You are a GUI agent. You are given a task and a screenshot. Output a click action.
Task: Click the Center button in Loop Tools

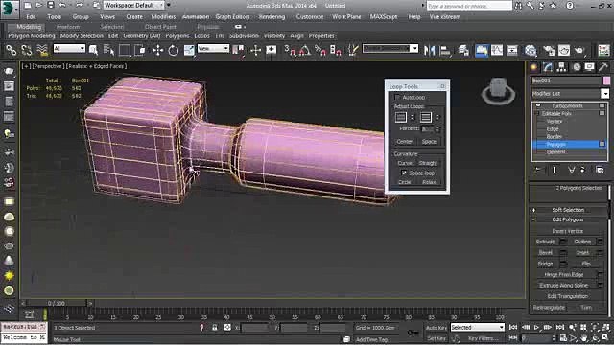405,142
